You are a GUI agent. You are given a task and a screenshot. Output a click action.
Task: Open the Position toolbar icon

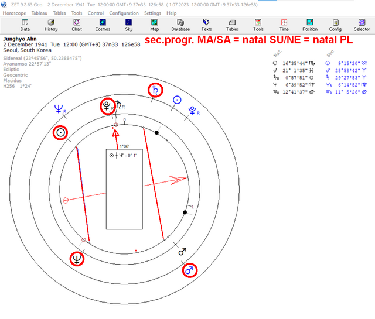pyautogui.click(x=310, y=25)
